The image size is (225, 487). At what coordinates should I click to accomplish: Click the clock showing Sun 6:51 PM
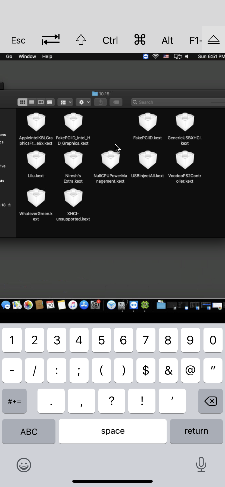211,56
